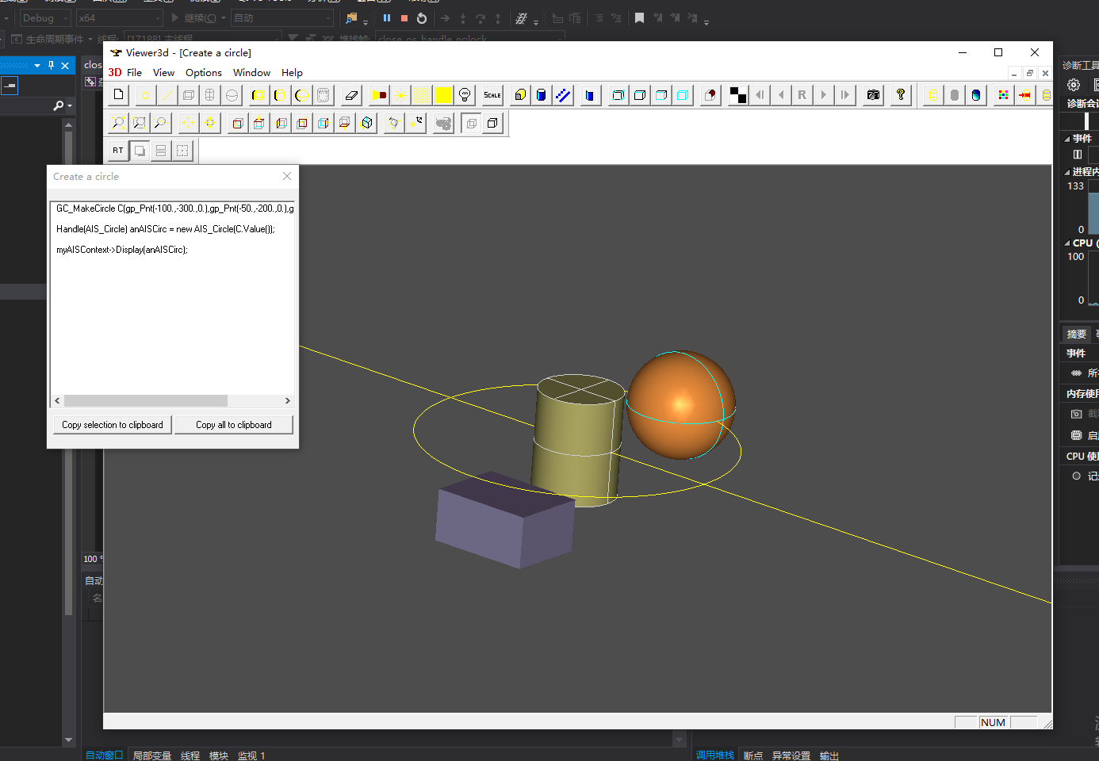Click the SCALE toolbar button
Viewport: 1099px width, 761px height.
492,95
